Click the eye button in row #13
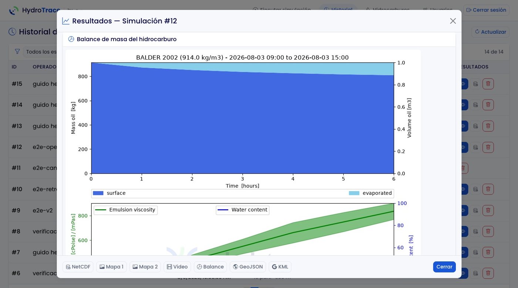 [x=464, y=126]
